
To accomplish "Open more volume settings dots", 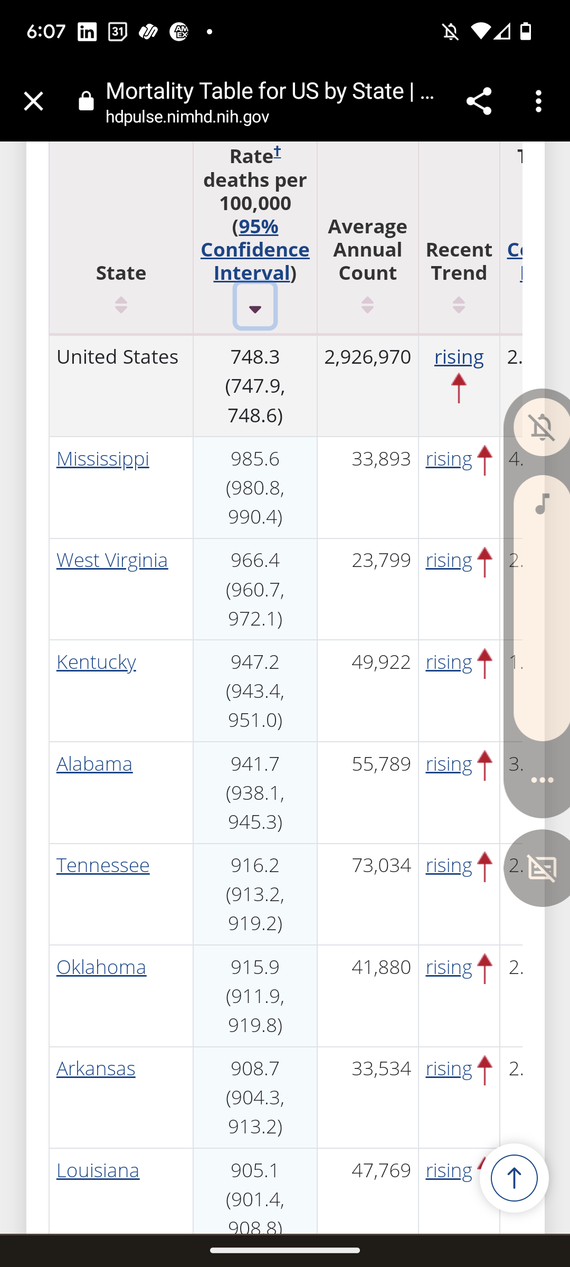I will (542, 780).
